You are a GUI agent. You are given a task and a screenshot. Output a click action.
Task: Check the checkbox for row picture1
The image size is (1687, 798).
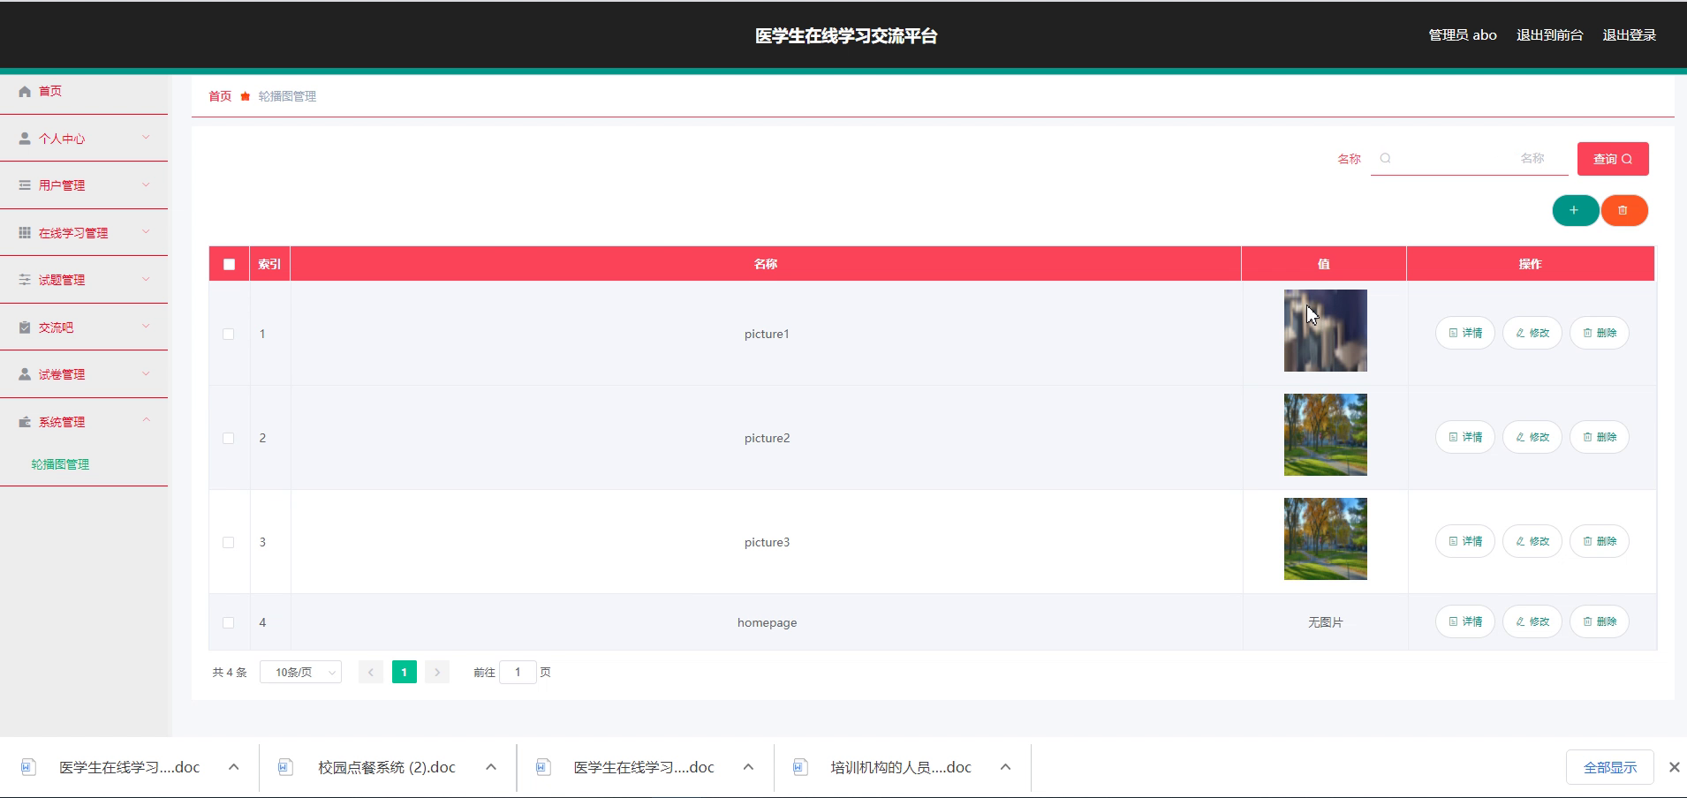point(229,334)
